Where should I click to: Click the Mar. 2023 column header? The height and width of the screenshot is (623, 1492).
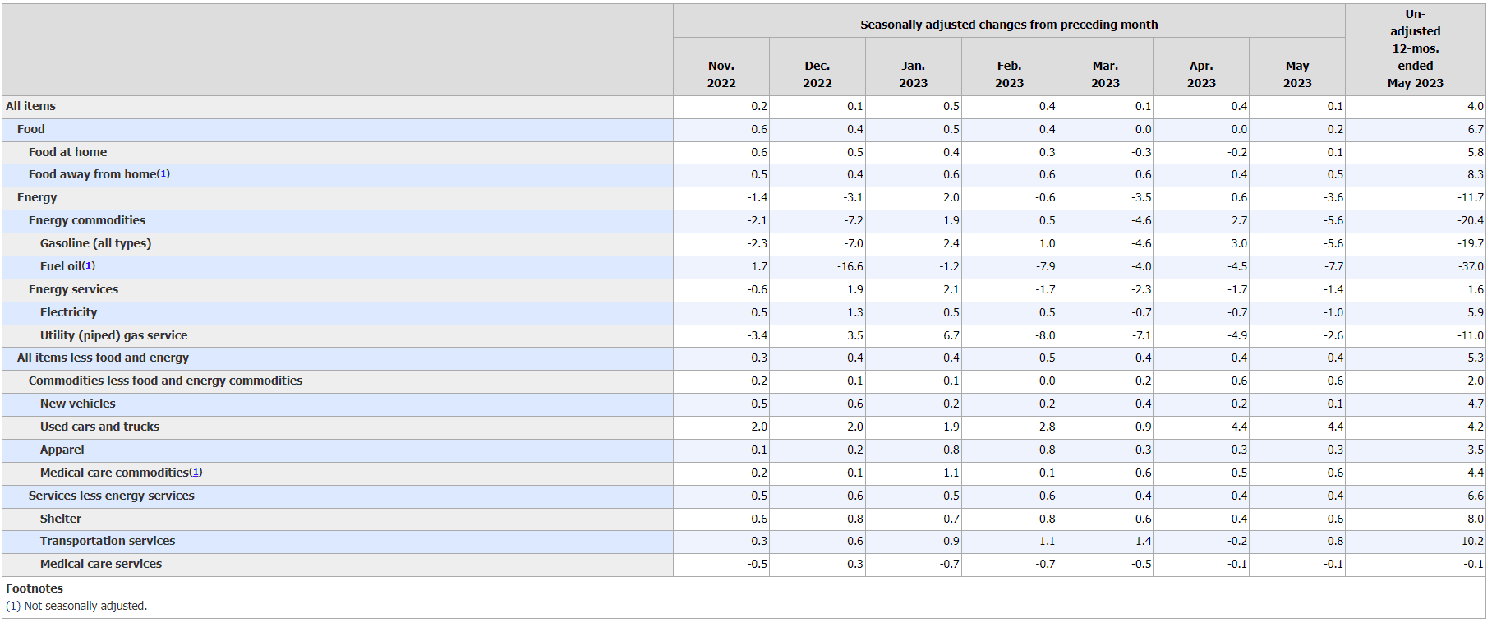click(x=1105, y=74)
